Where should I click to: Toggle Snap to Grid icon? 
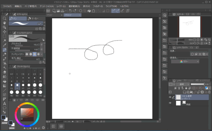(x=122, y=11)
